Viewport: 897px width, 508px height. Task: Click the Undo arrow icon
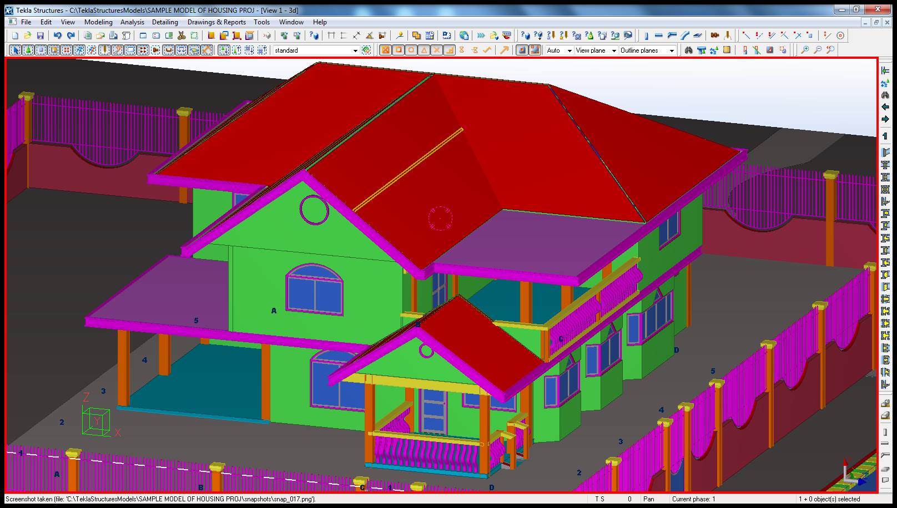pos(57,35)
